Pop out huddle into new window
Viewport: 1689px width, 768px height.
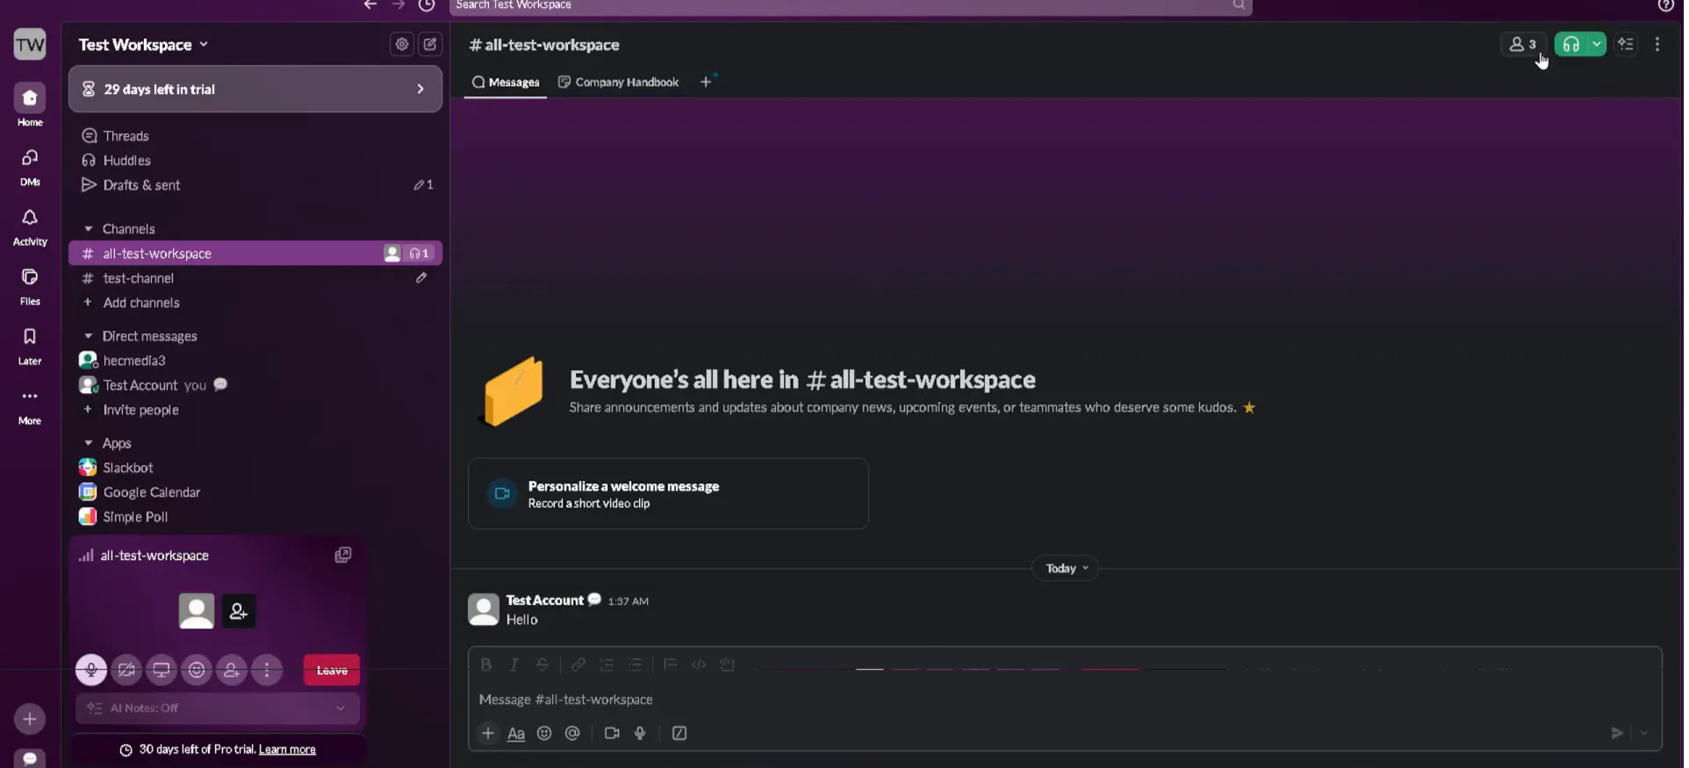(343, 555)
